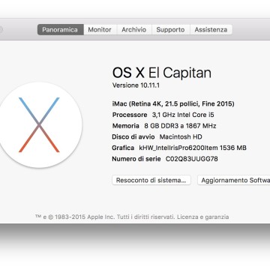Click the Memoria label

(126, 126)
